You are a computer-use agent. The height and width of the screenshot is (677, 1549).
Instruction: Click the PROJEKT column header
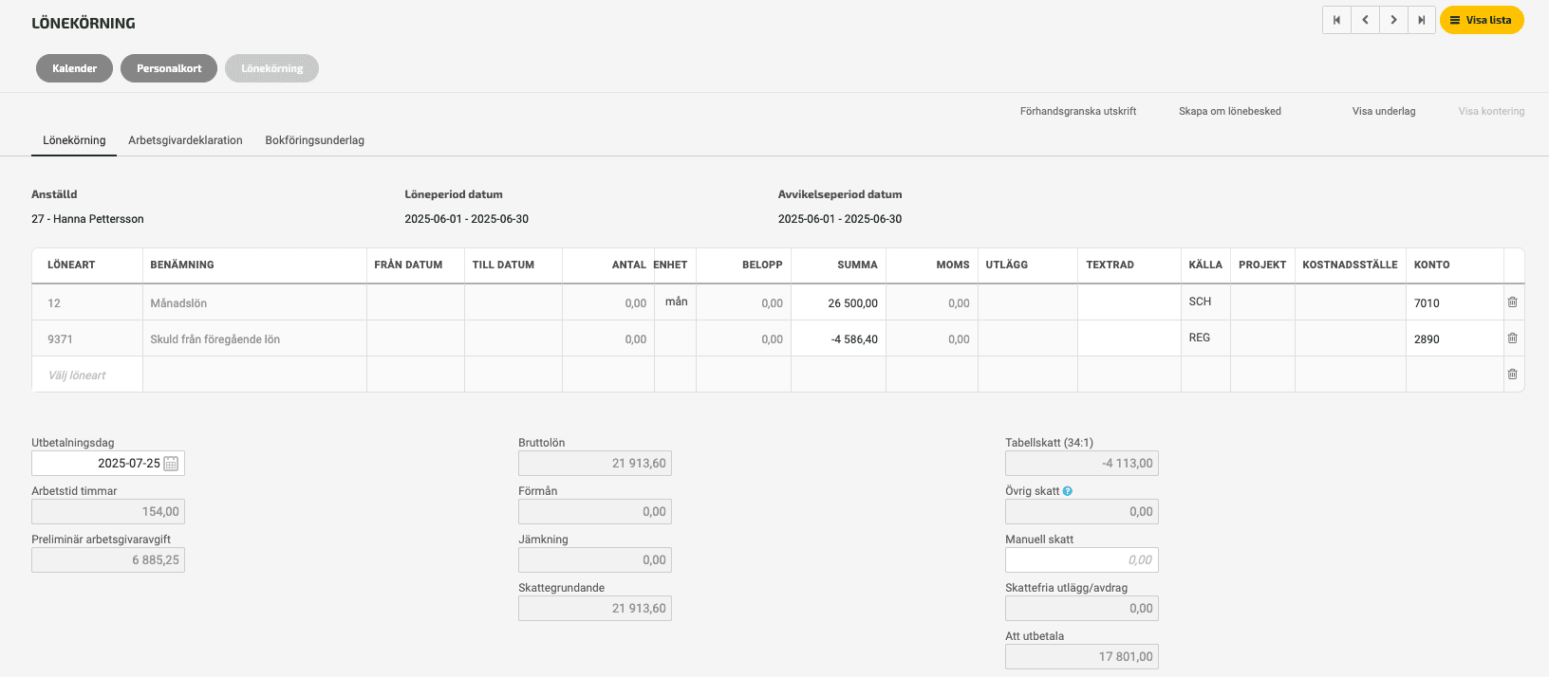click(1262, 265)
